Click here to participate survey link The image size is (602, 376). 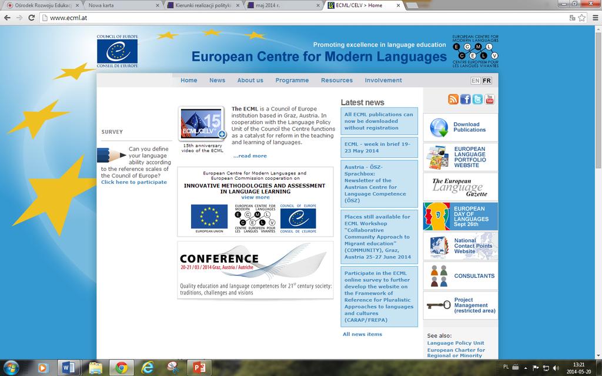[134, 182]
